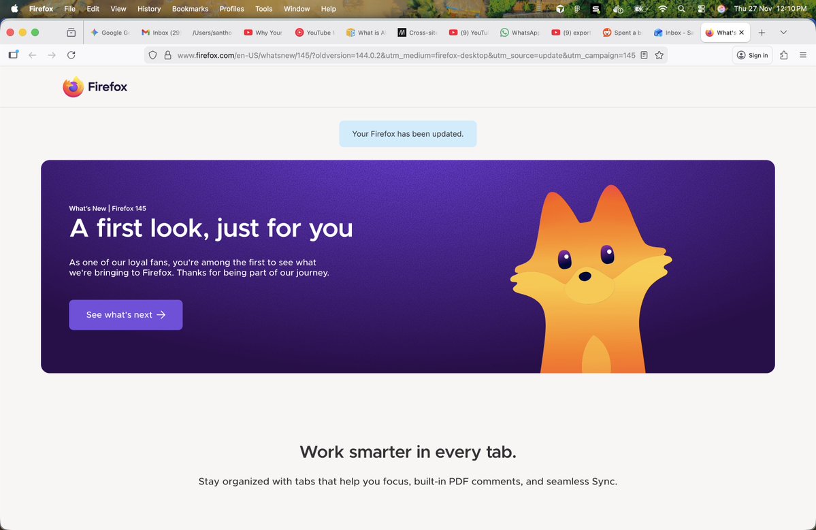Reload the current page
The width and height of the screenshot is (816, 530).
[x=71, y=55]
